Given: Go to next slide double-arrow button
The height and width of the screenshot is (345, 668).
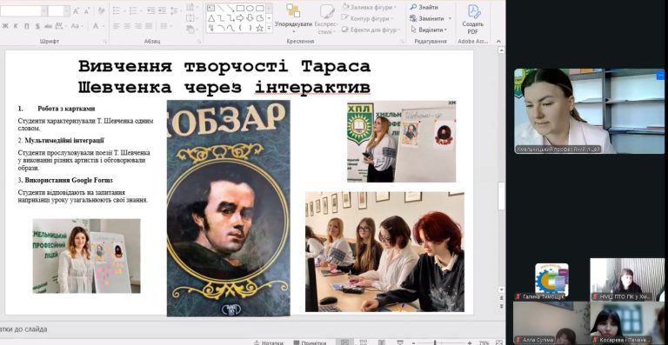Looking at the screenshot, I should (501, 305).
